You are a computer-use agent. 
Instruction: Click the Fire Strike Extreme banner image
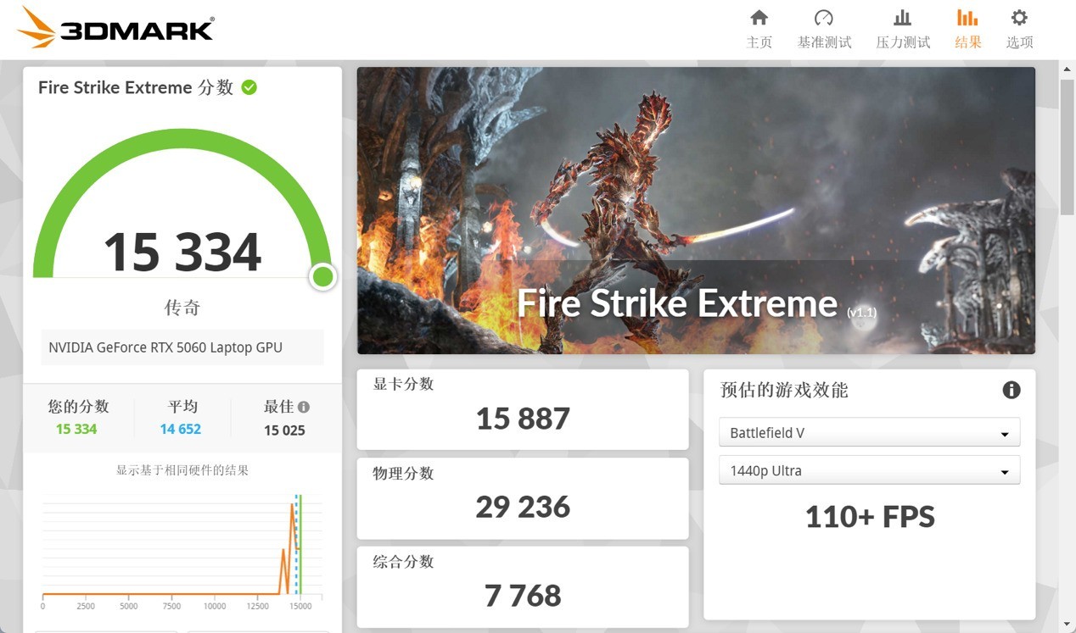coord(696,210)
